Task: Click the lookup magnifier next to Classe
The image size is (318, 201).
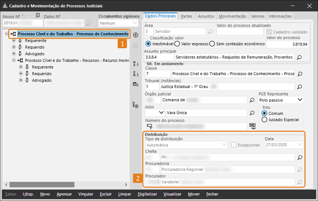Action: 300,74
